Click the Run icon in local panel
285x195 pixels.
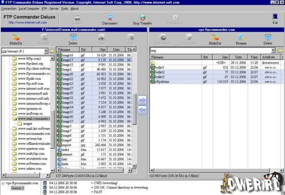tap(130, 38)
